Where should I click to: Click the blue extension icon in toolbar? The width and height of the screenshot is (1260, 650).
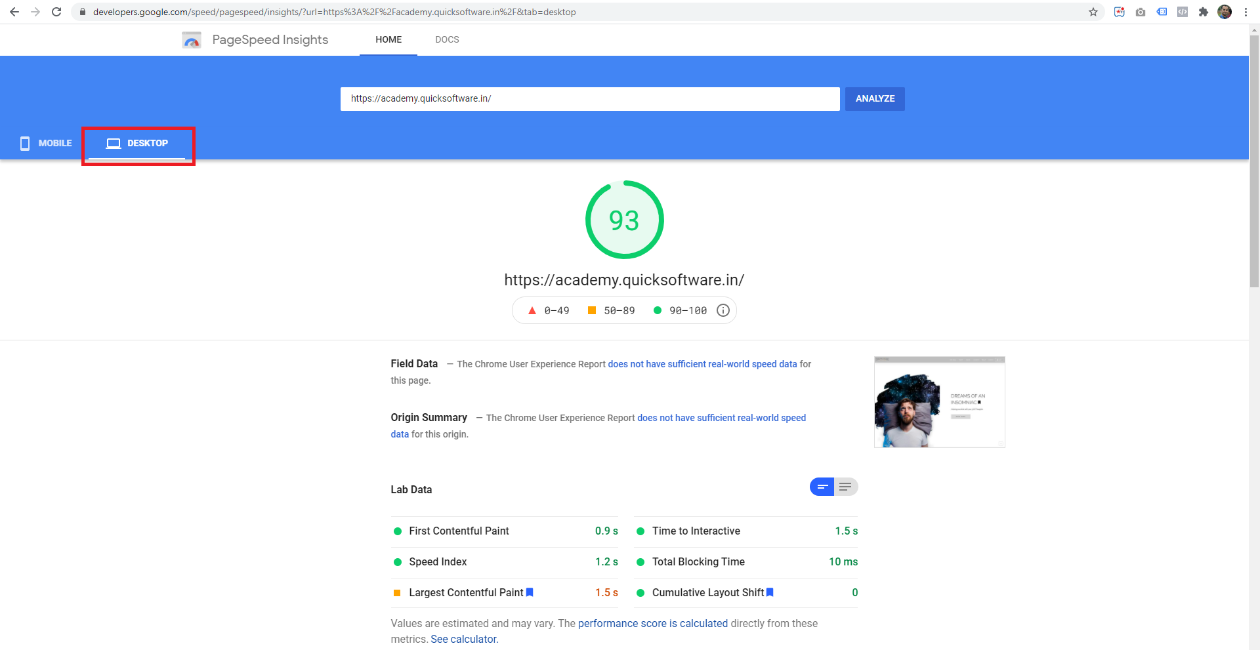tap(1162, 12)
